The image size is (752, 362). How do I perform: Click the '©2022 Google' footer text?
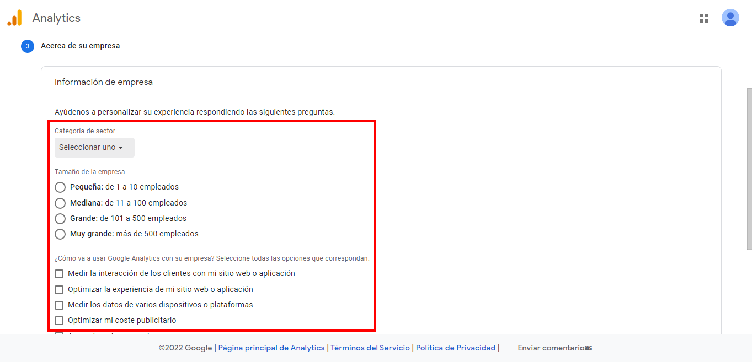point(185,348)
